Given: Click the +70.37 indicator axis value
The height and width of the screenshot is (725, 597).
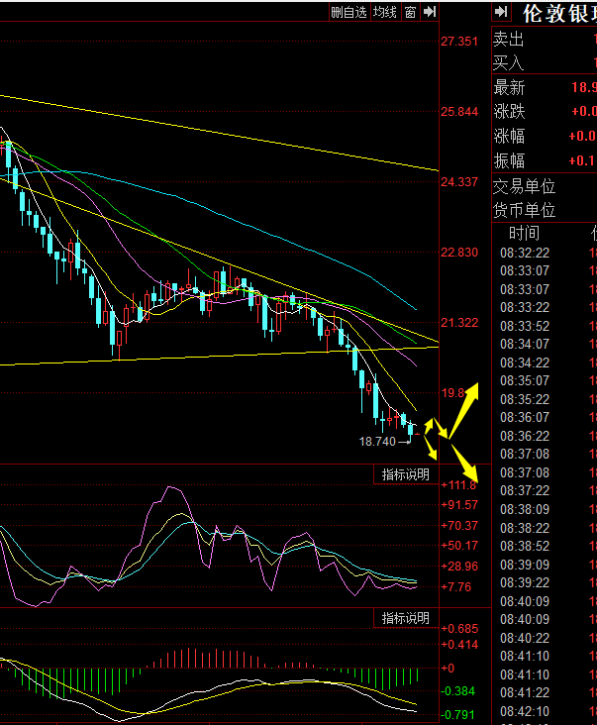Looking at the screenshot, I should (x=459, y=526).
